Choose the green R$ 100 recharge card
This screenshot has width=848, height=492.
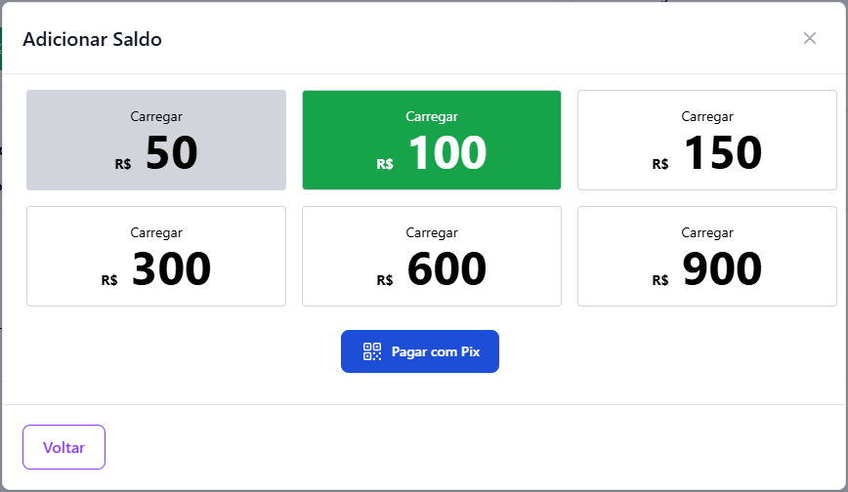432,141
